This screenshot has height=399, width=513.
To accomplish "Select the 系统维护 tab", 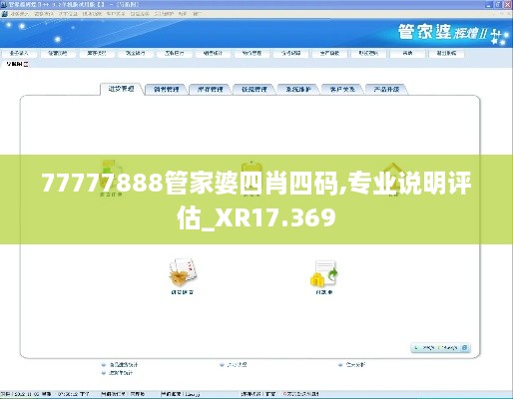I will pyautogui.click(x=298, y=89).
